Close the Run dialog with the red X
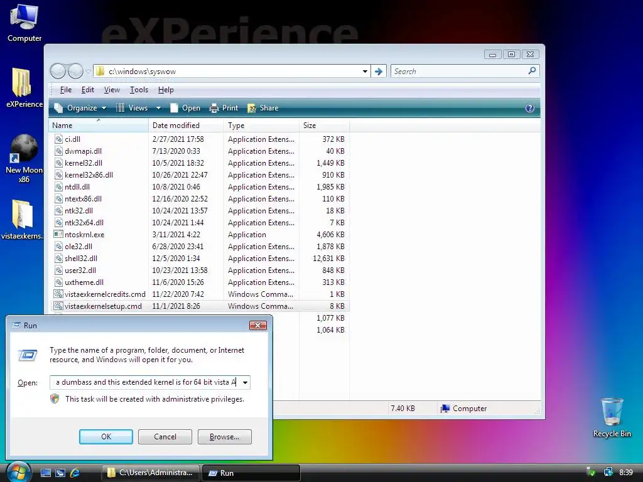This screenshot has width=643, height=482. click(258, 326)
